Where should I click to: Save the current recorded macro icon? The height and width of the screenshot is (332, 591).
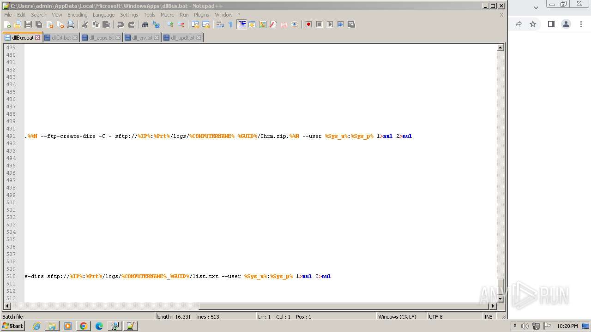pyautogui.click(x=351, y=24)
